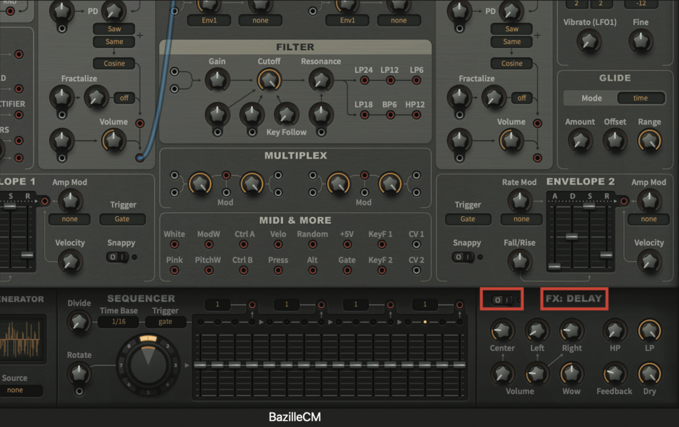
Task: Click the KeyF 2 socket
Action: click(x=382, y=270)
